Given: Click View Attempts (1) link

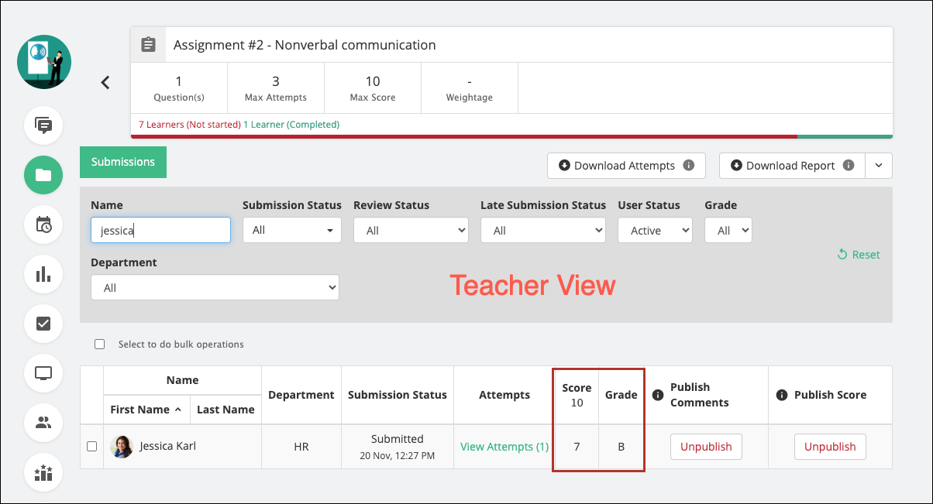Looking at the screenshot, I should click(x=504, y=447).
